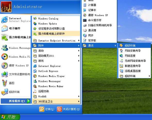Expand the 启动 submenu arrow

pos(79,51)
